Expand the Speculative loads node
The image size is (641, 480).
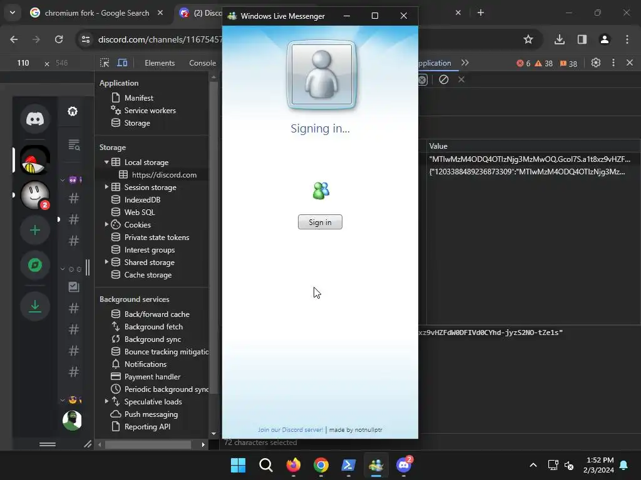(106, 402)
